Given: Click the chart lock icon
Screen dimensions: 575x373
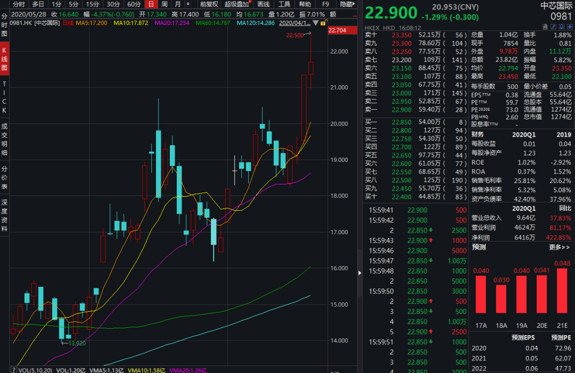Looking at the screenshot, I should pyautogui.click(x=323, y=23).
